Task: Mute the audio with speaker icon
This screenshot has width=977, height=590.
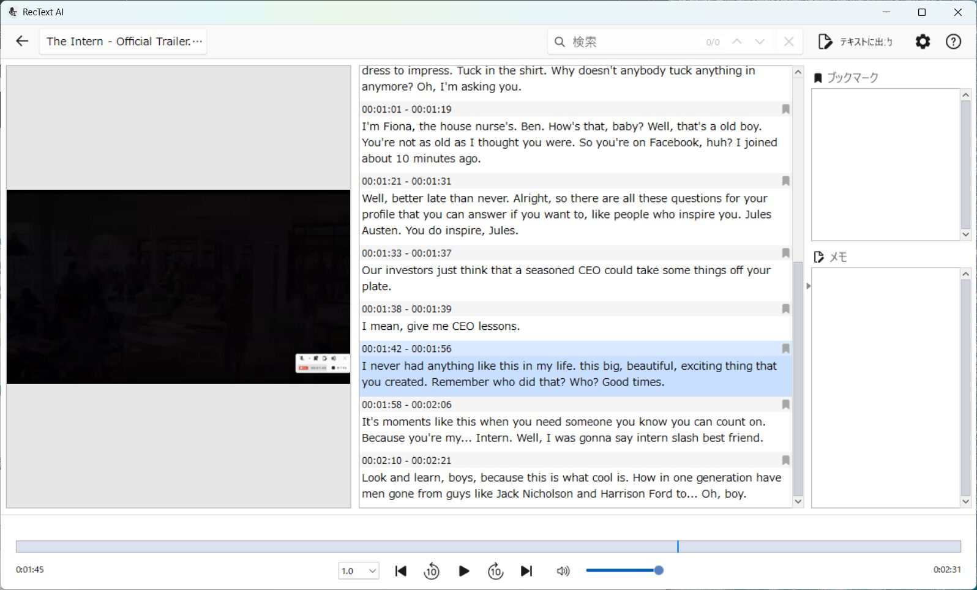Action: click(563, 571)
